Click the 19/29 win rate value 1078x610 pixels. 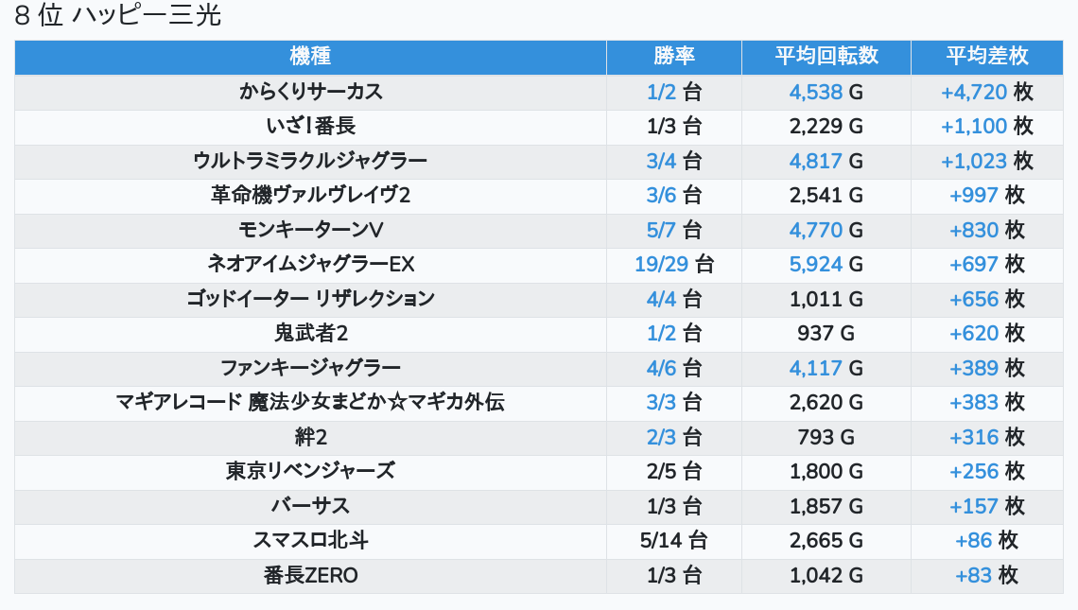662,264
